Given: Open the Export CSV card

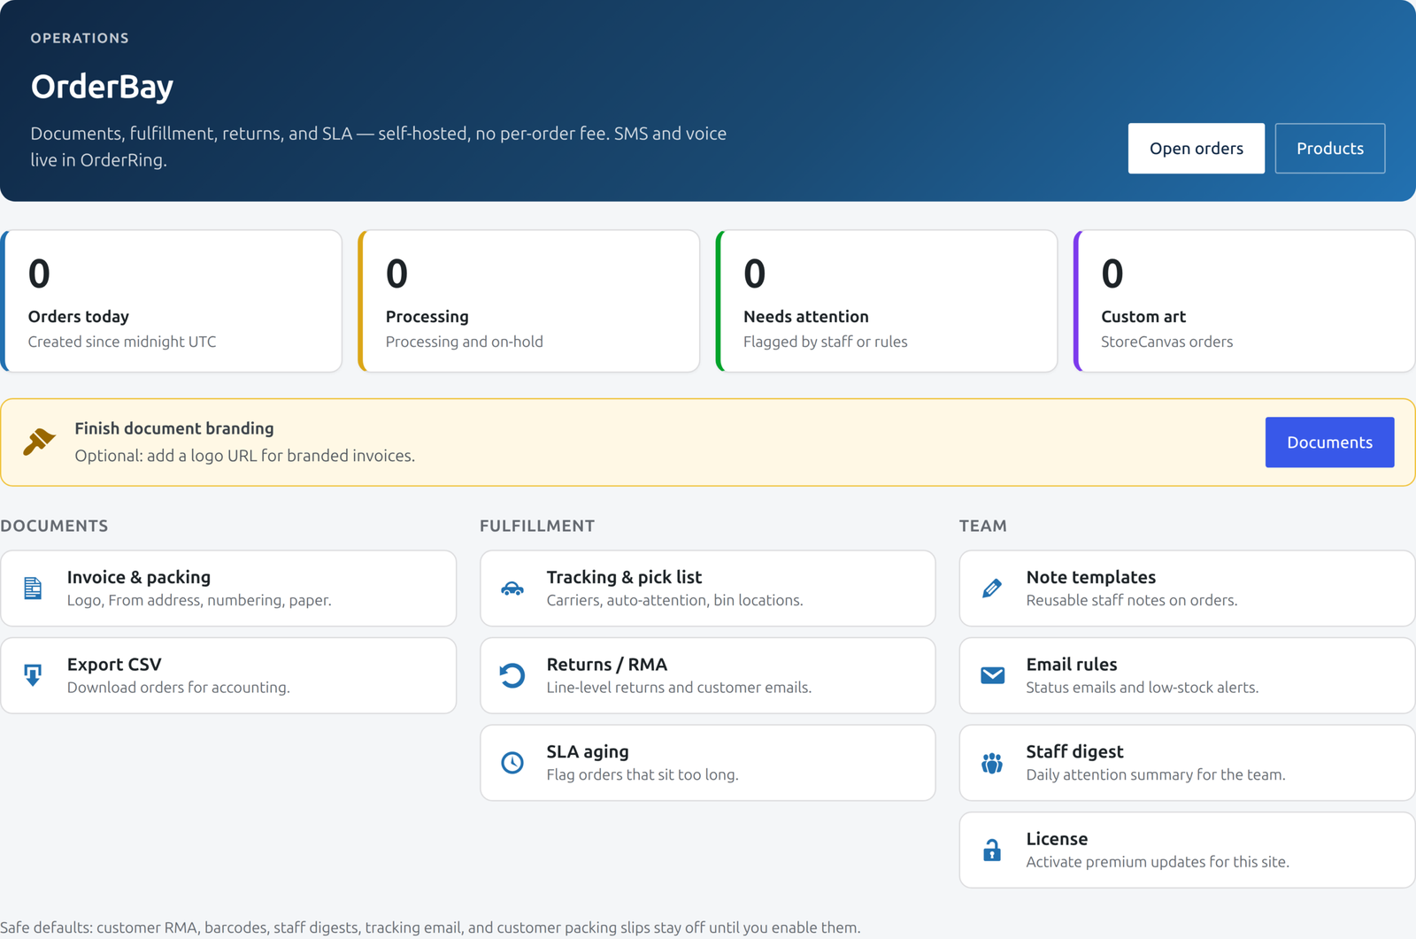Looking at the screenshot, I should (x=228, y=675).
